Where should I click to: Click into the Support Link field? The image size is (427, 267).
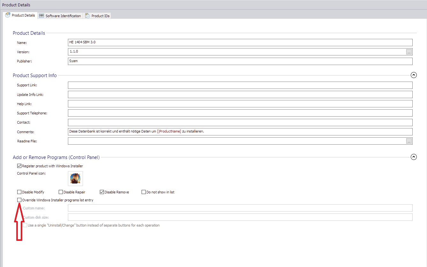pyautogui.click(x=240, y=85)
